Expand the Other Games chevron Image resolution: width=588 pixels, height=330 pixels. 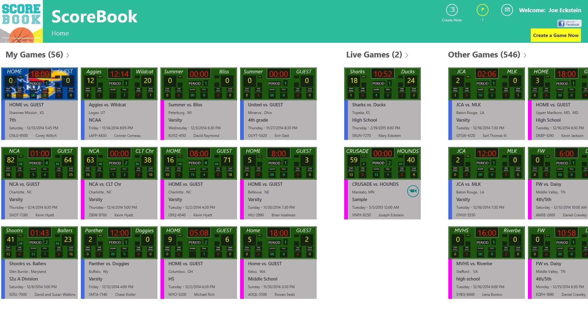[525, 55]
